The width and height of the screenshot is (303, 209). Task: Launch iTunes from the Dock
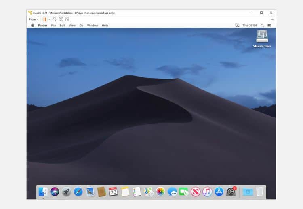click(x=207, y=192)
